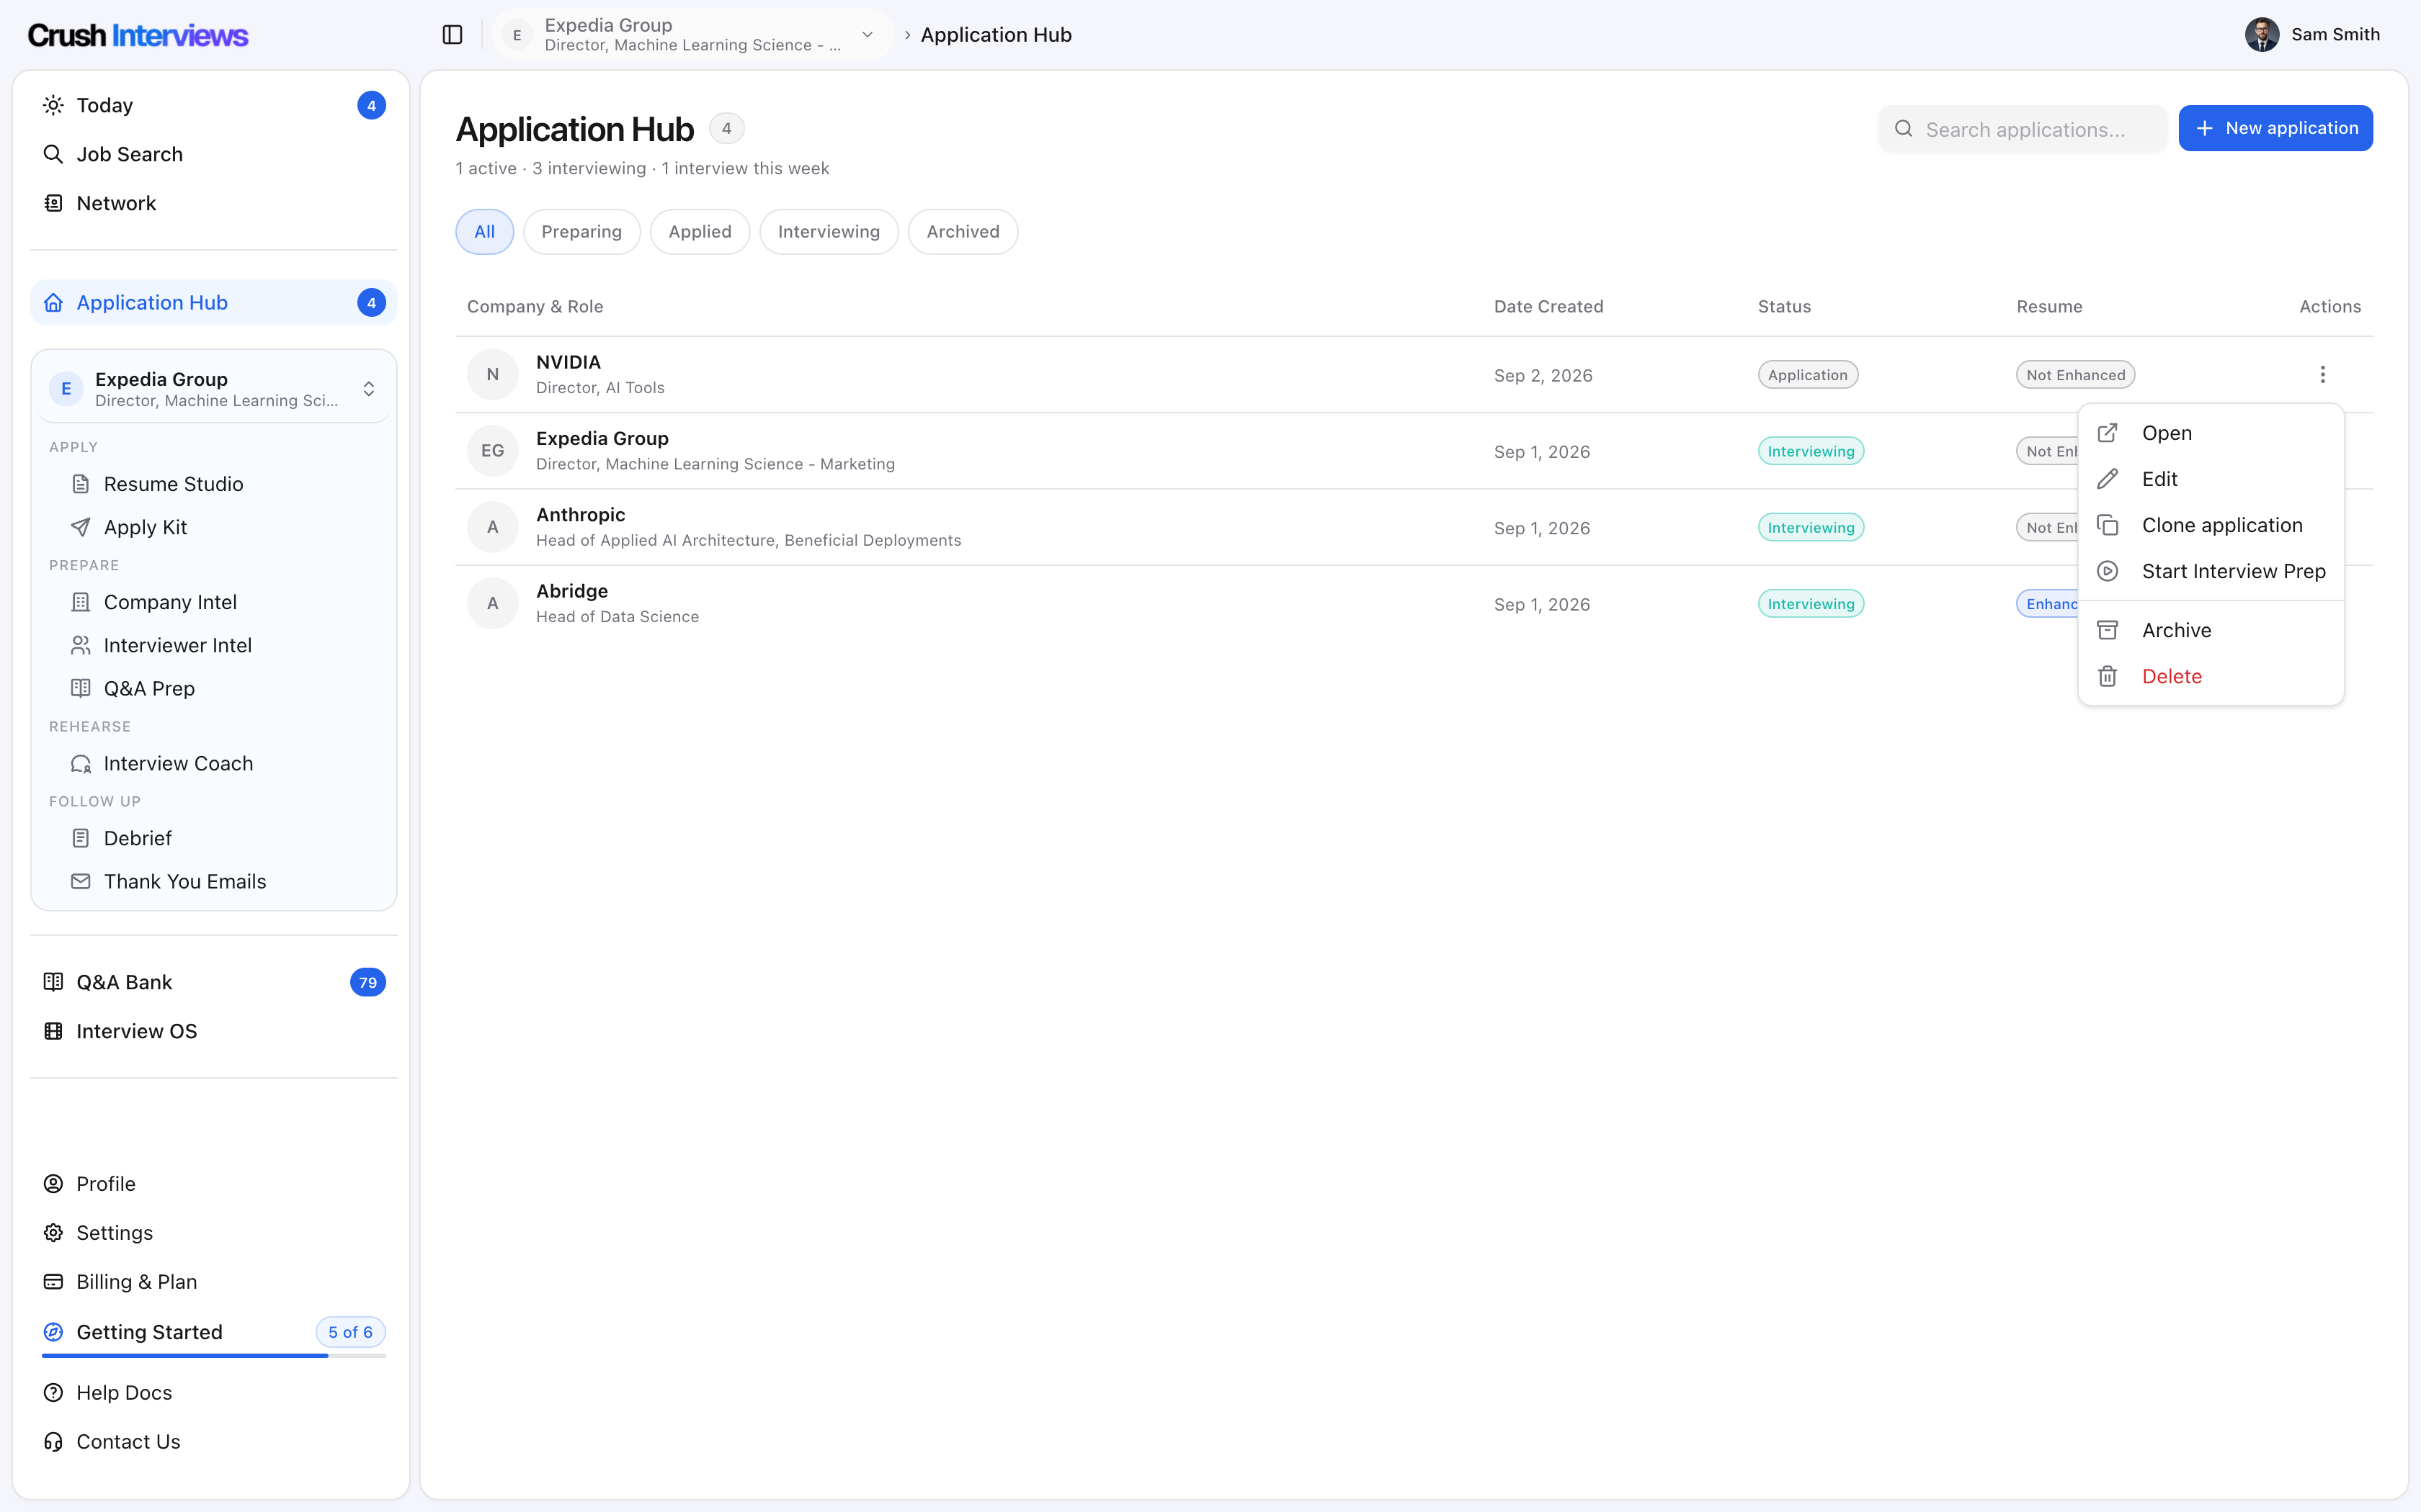Click the Q&A Bank 79 count badge
Viewport: 2421px width, 1512px height.
point(368,982)
